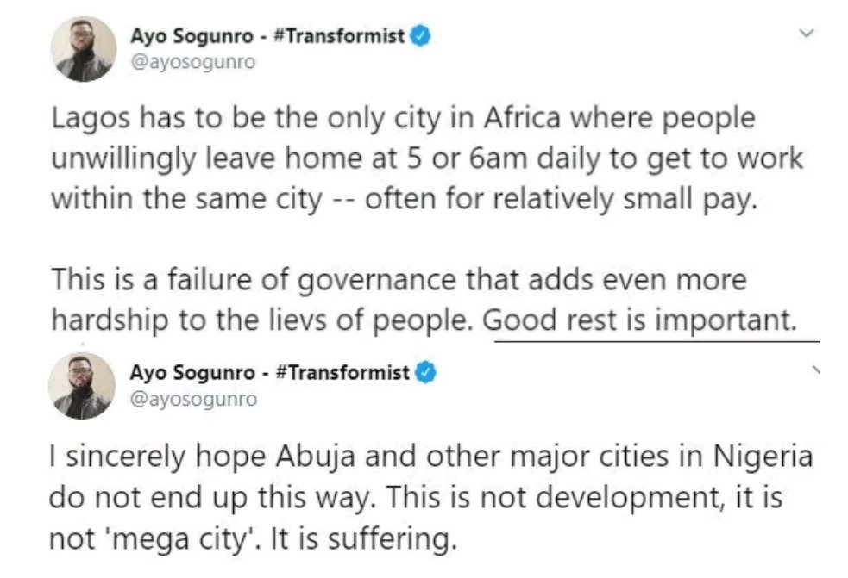Click the second tweet's profile avatar
This screenshot has width=848, height=578.
[x=82, y=385]
